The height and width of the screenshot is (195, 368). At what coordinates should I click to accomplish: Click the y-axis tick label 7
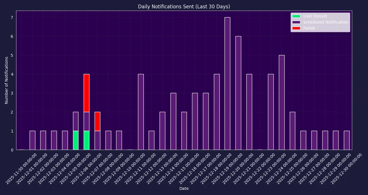pos(12,17)
